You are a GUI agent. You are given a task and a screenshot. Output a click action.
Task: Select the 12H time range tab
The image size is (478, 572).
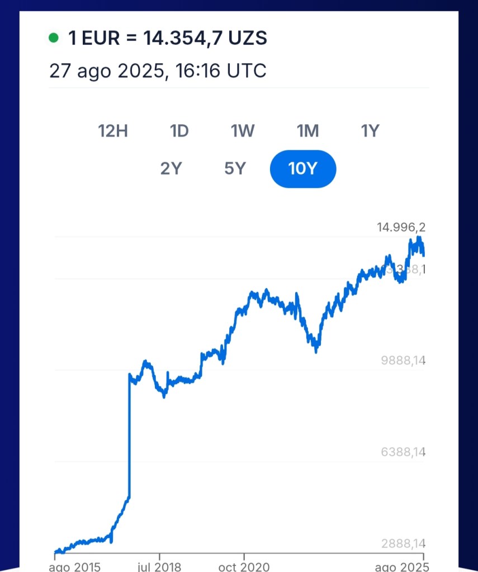coord(113,131)
